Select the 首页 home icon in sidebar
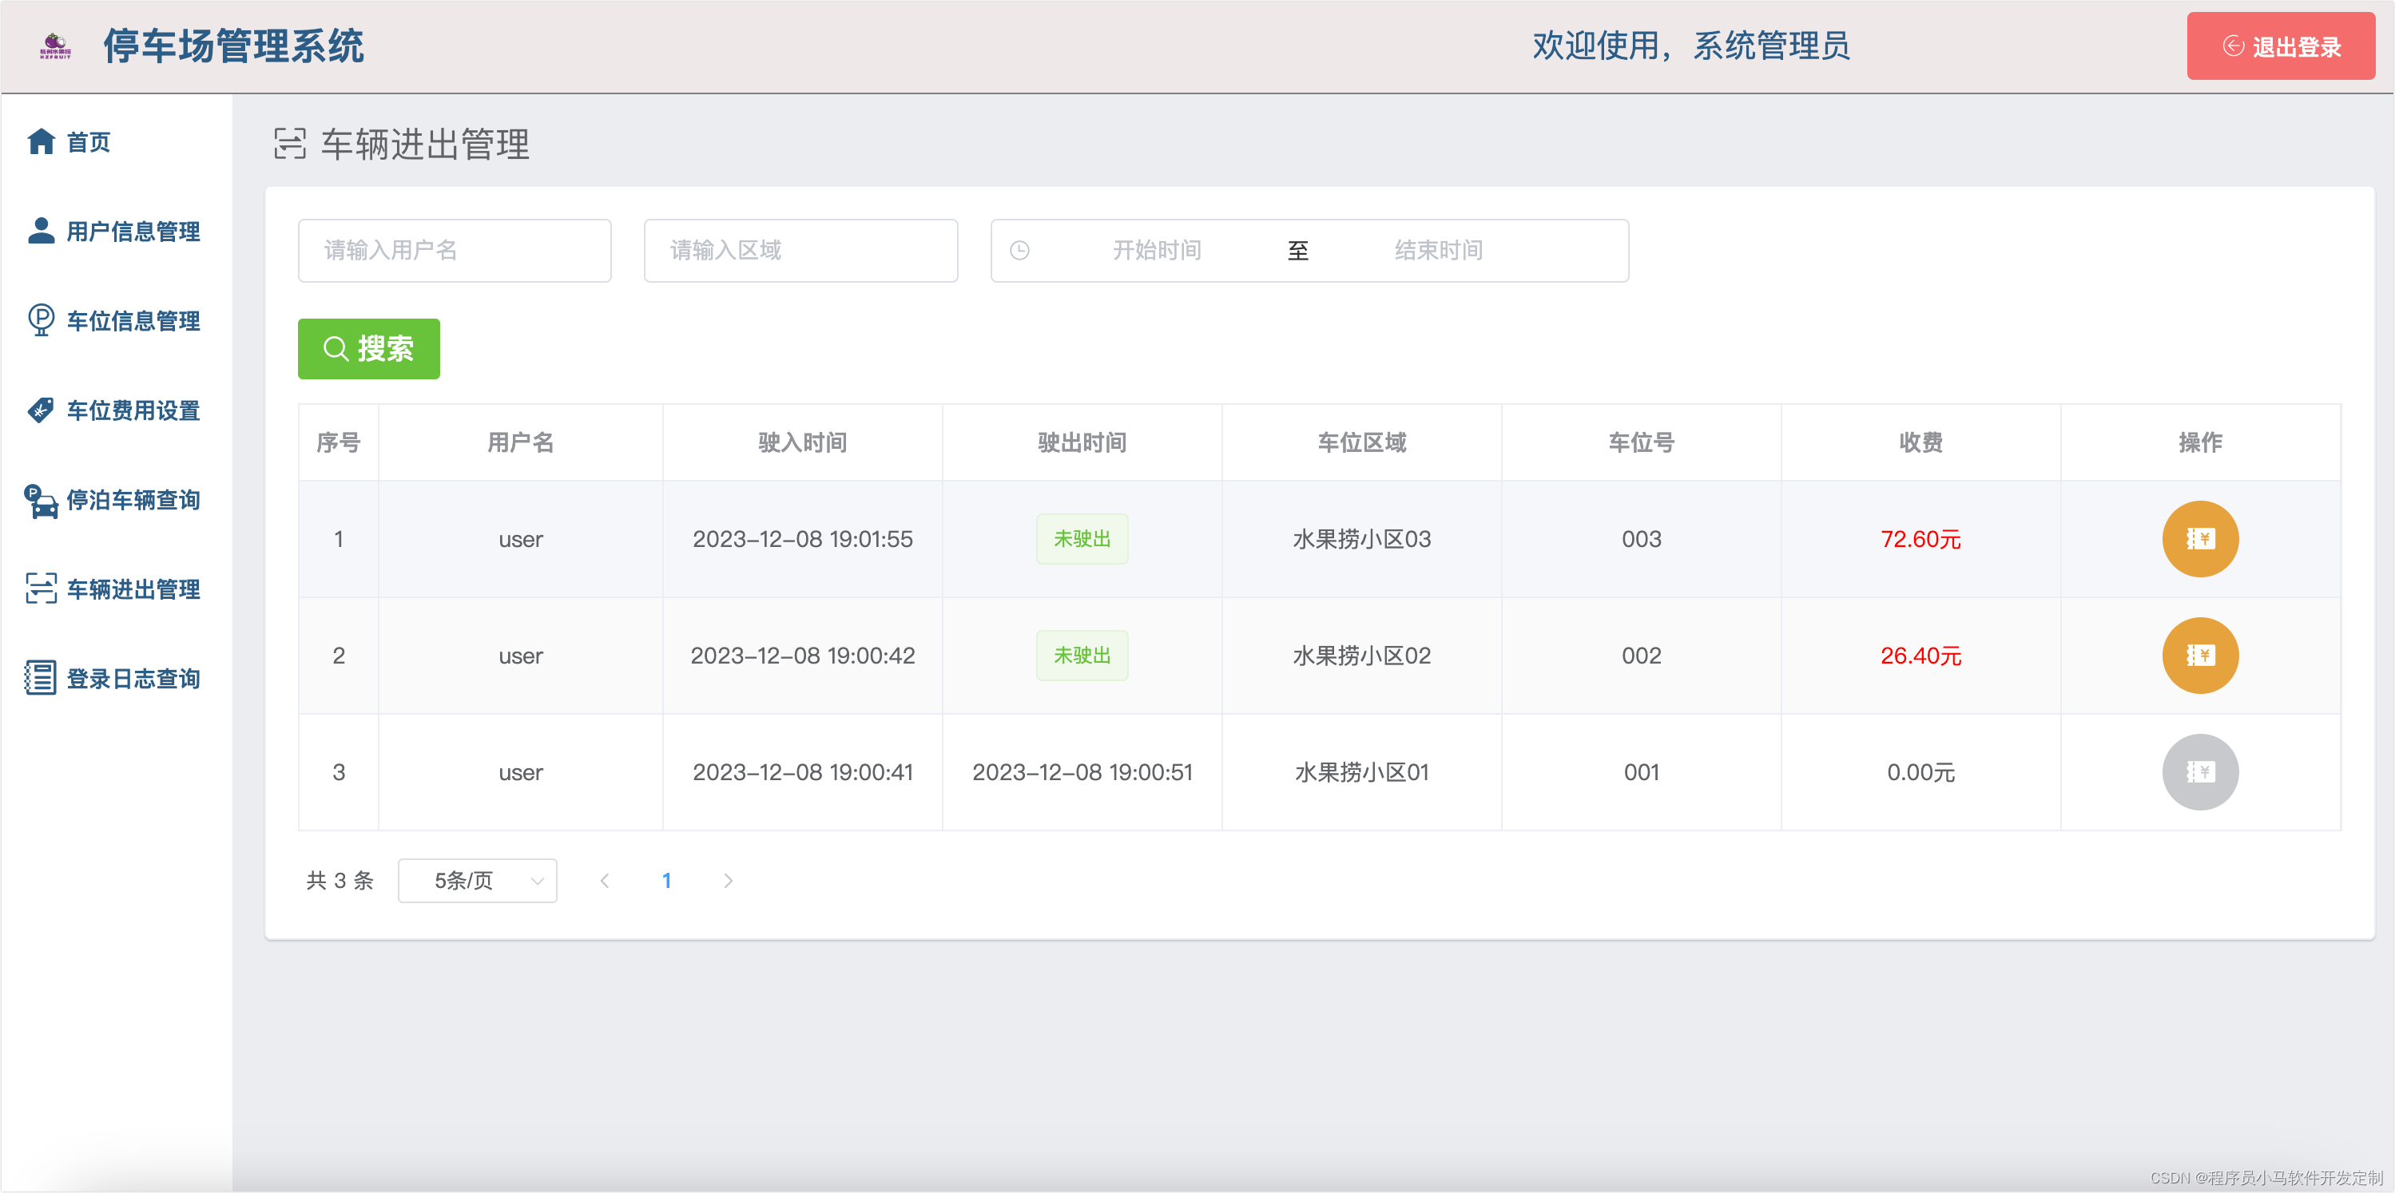Viewport: 2395px width, 1193px height. coord(41,141)
